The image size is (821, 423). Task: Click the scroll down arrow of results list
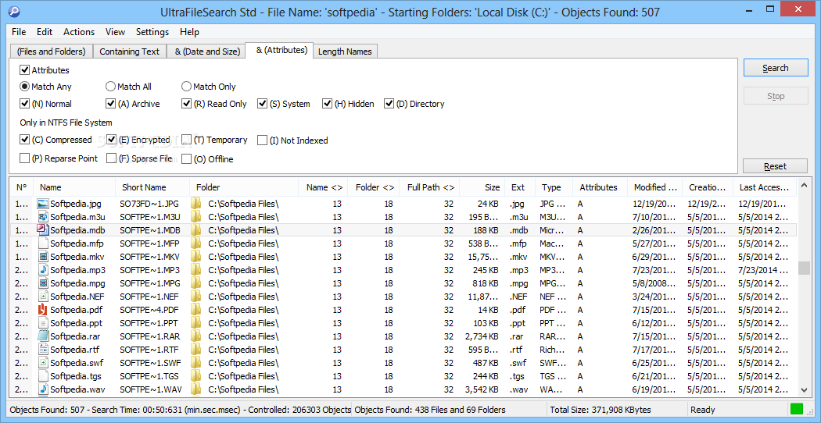point(805,389)
